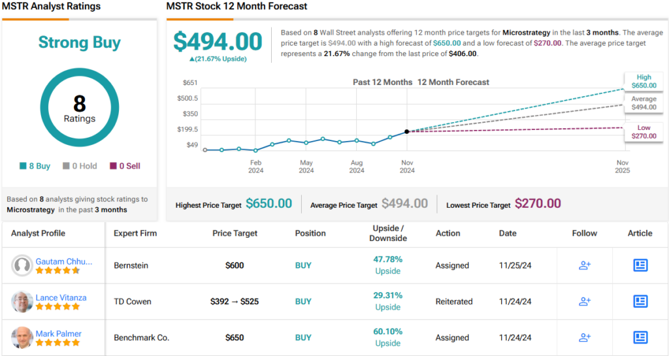
Task: Follow analyst Lance Vitanza icon
Action: coord(585,301)
